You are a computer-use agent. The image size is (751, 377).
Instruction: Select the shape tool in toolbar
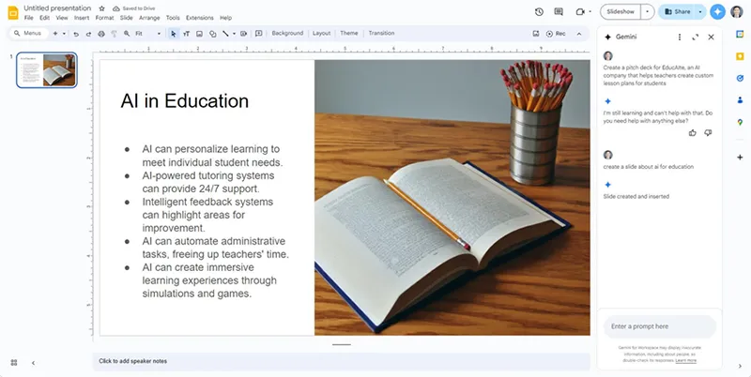point(212,33)
